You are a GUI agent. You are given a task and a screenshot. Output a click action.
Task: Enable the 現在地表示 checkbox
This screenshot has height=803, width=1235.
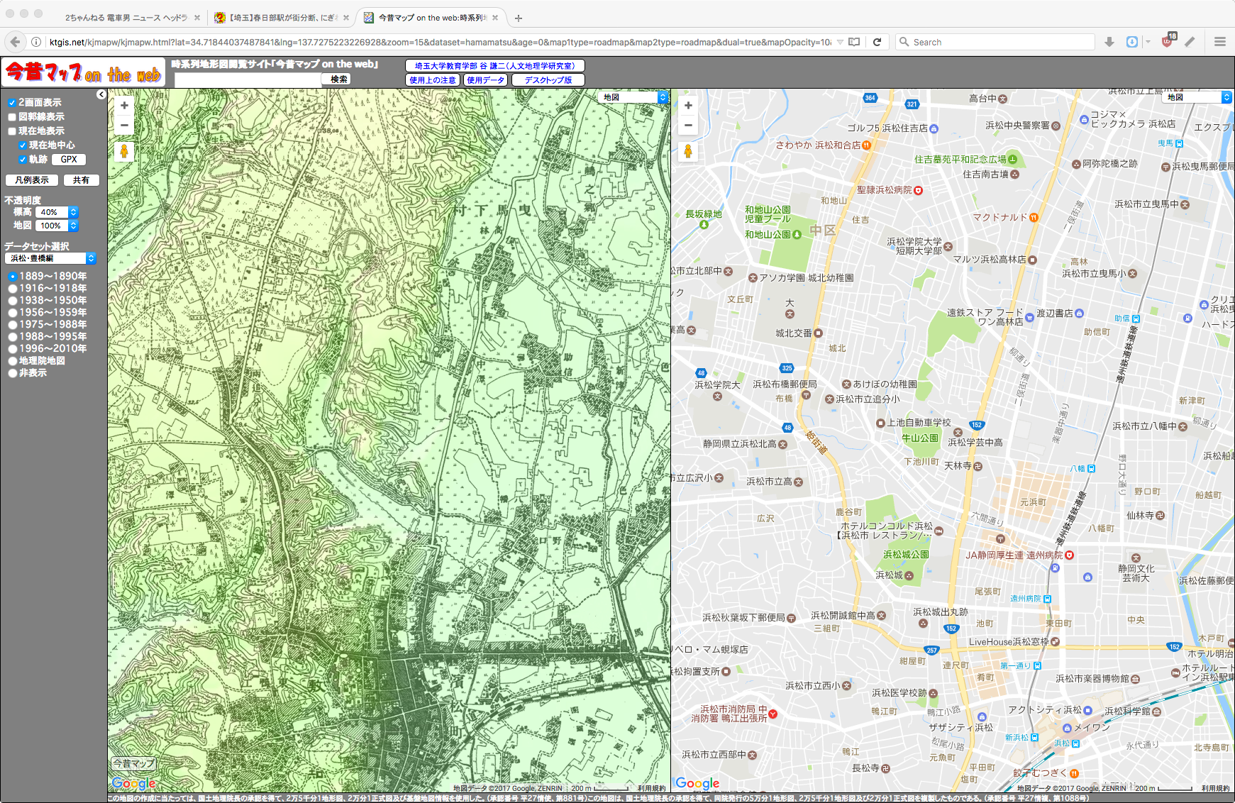pos(12,131)
